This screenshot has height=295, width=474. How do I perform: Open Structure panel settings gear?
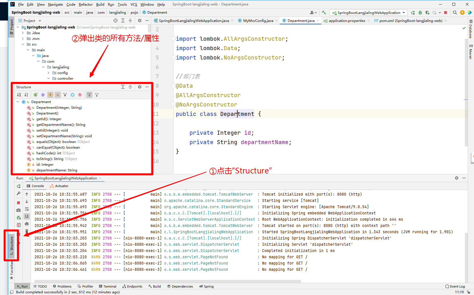coord(140,87)
